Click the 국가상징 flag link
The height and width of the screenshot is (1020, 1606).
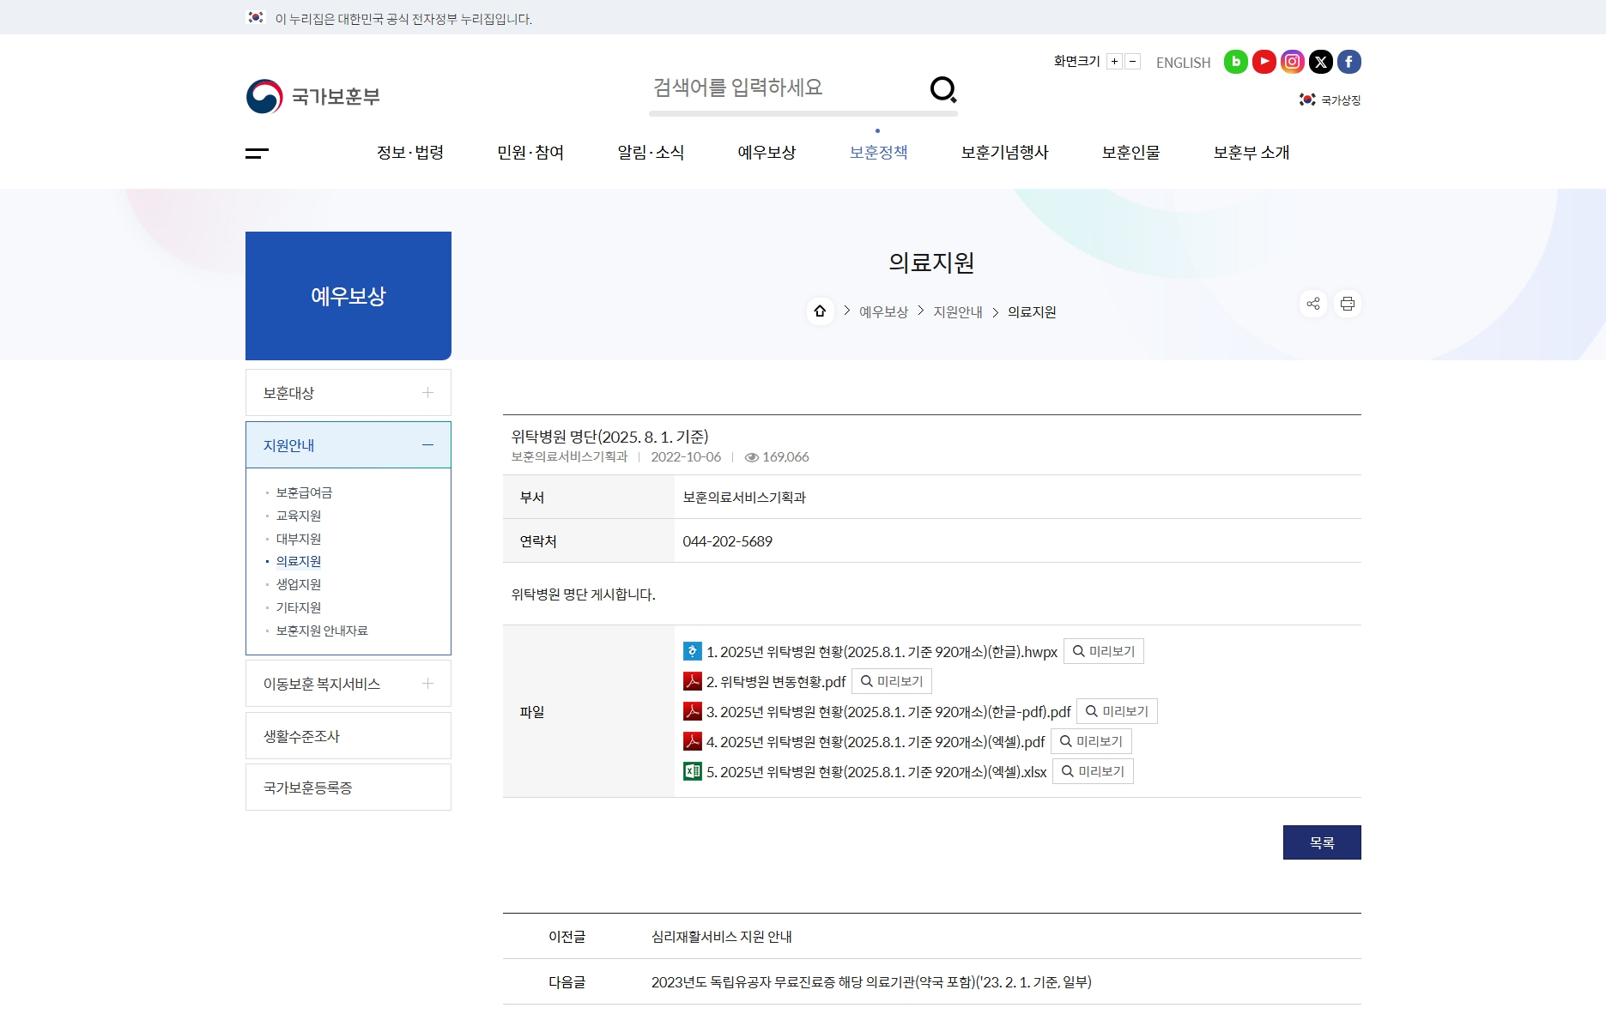click(1330, 100)
